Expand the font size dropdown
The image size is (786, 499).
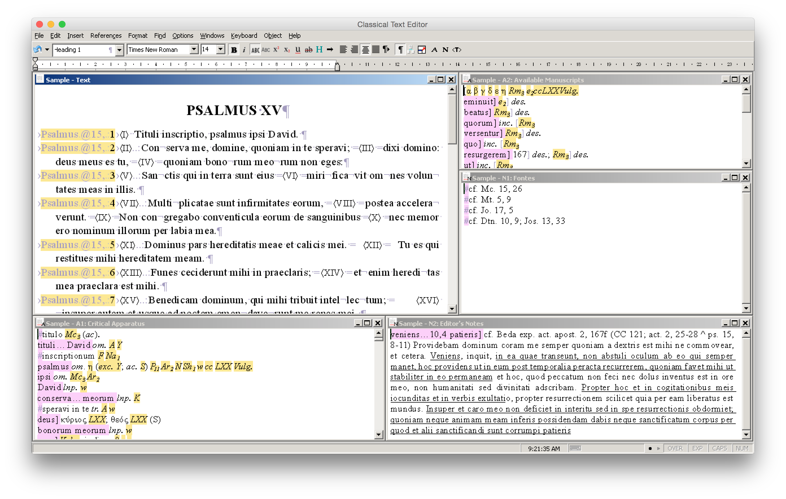[x=222, y=50]
